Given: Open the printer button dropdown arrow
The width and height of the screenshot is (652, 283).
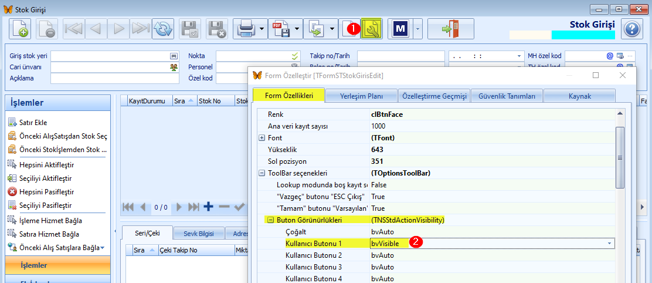Looking at the screenshot, I should click(262, 29).
